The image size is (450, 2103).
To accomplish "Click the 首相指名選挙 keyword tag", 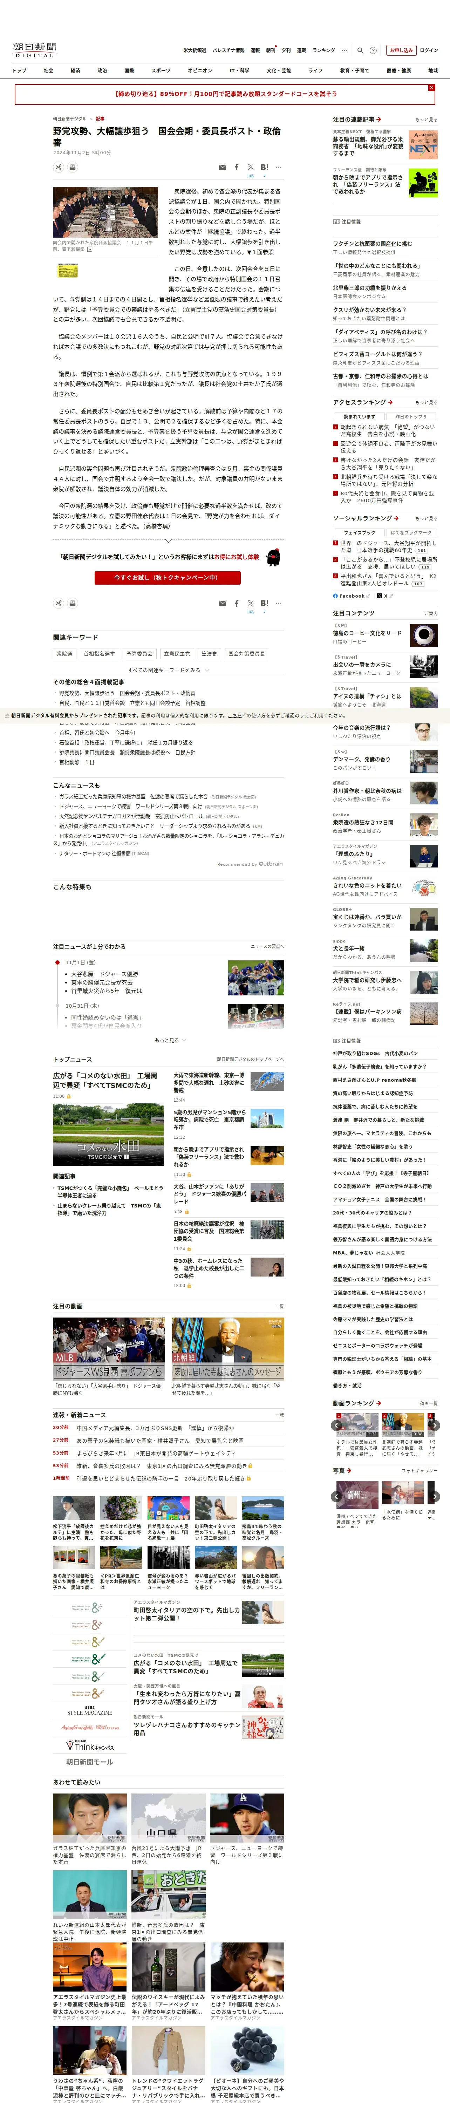I will coord(99,654).
